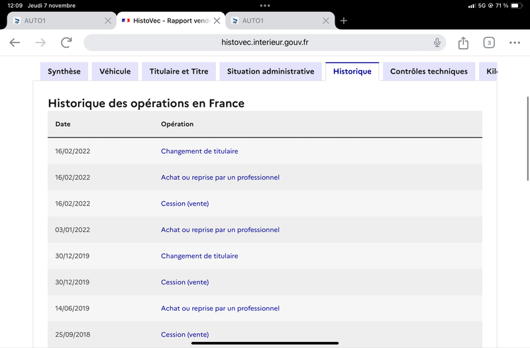The width and height of the screenshot is (530, 348).
Task: Click Cession (vente) dated 16/02/2022
Action: (x=185, y=203)
